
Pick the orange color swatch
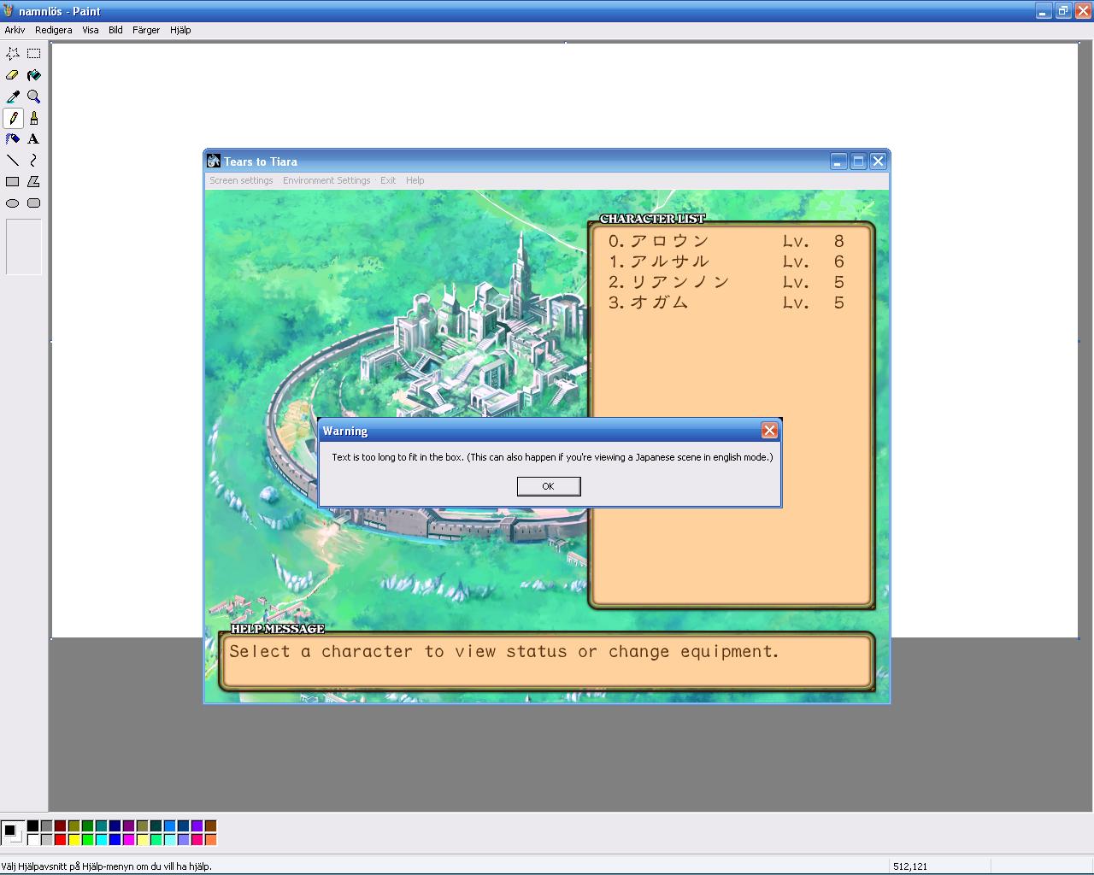click(210, 839)
